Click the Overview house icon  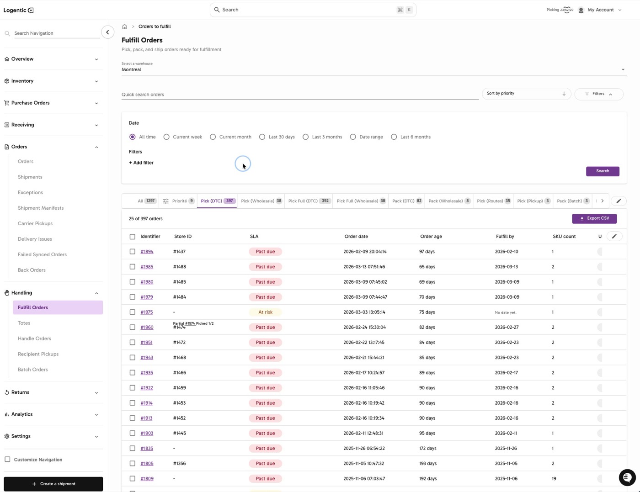[x=6, y=59]
